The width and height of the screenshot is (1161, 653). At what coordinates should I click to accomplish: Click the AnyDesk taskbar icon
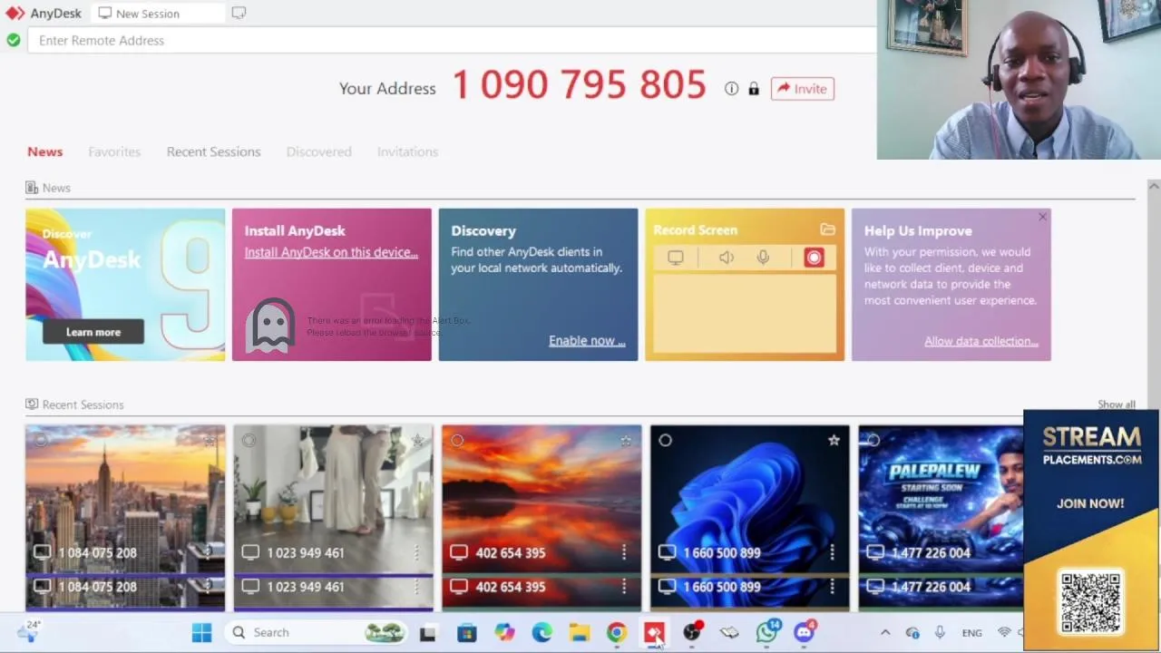point(654,632)
